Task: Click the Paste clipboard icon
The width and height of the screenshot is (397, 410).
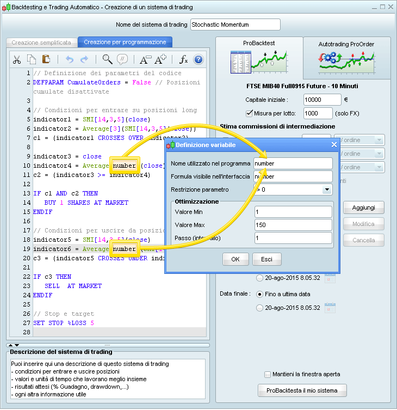Action: click(x=46, y=59)
